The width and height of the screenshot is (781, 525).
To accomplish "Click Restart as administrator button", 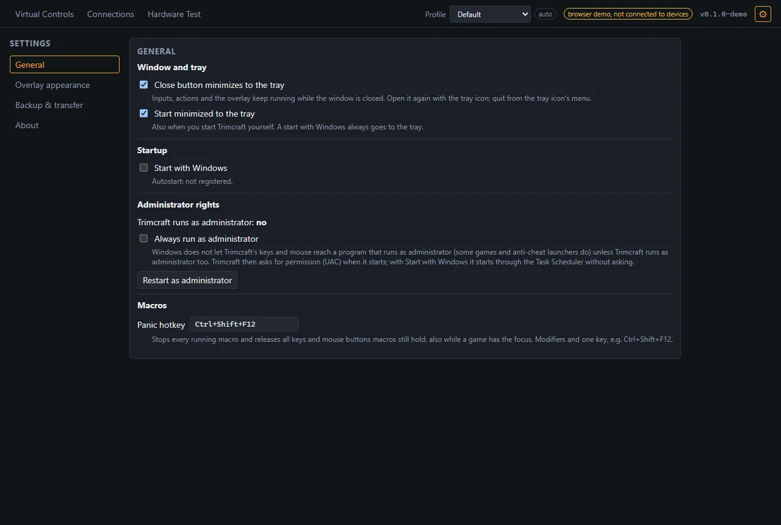I will point(187,280).
